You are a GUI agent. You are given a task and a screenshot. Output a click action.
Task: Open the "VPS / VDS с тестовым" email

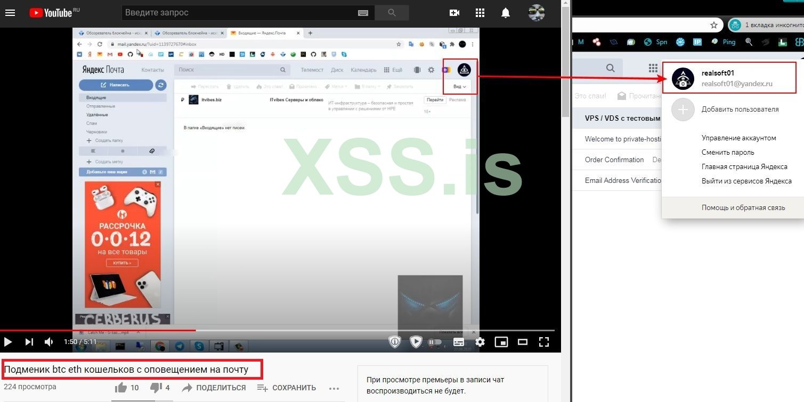(617, 118)
